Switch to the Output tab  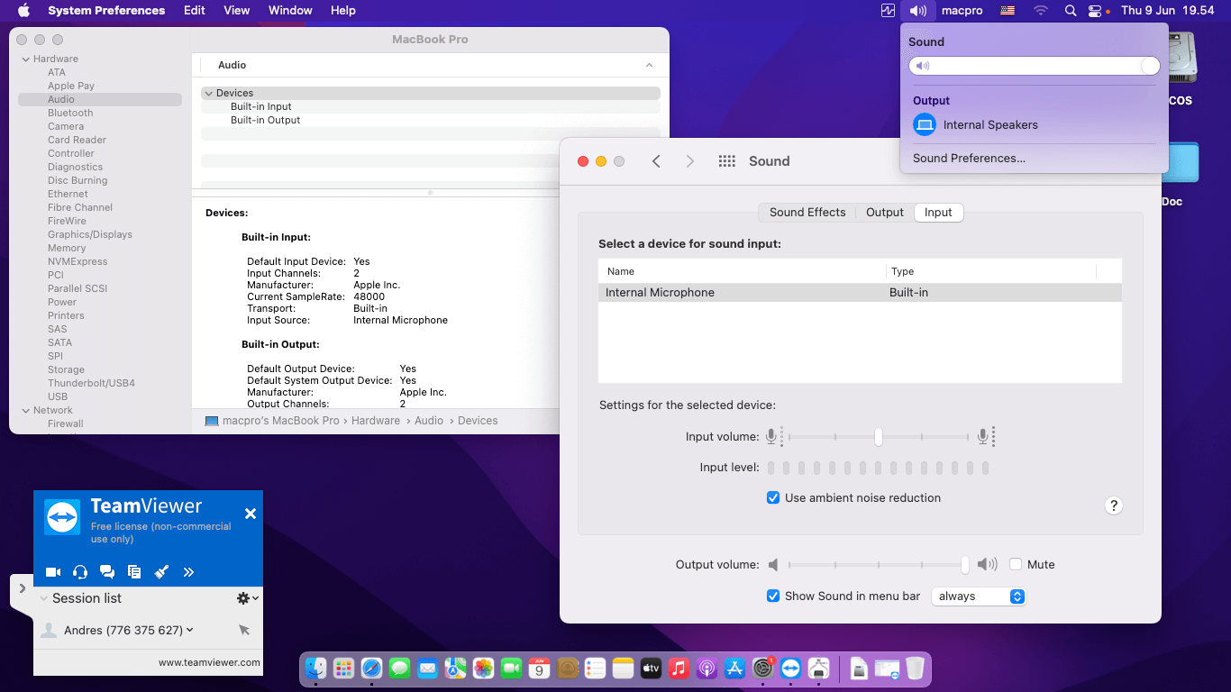click(885, 213)
